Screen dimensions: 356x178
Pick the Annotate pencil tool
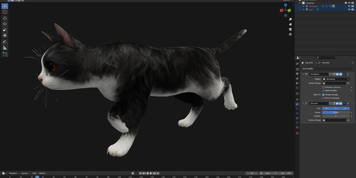(5, 42)
